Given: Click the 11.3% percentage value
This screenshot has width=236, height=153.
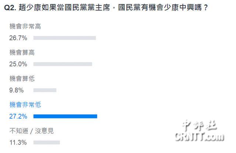Looking at the screenshot, I should click(18, 142).
